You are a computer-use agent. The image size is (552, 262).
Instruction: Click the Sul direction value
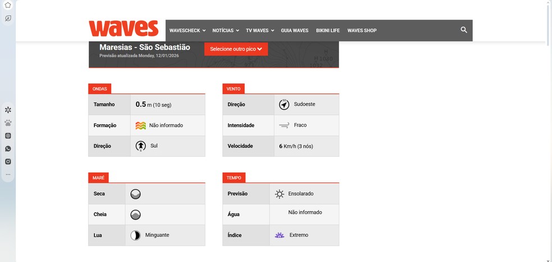[x=154, y=146]
